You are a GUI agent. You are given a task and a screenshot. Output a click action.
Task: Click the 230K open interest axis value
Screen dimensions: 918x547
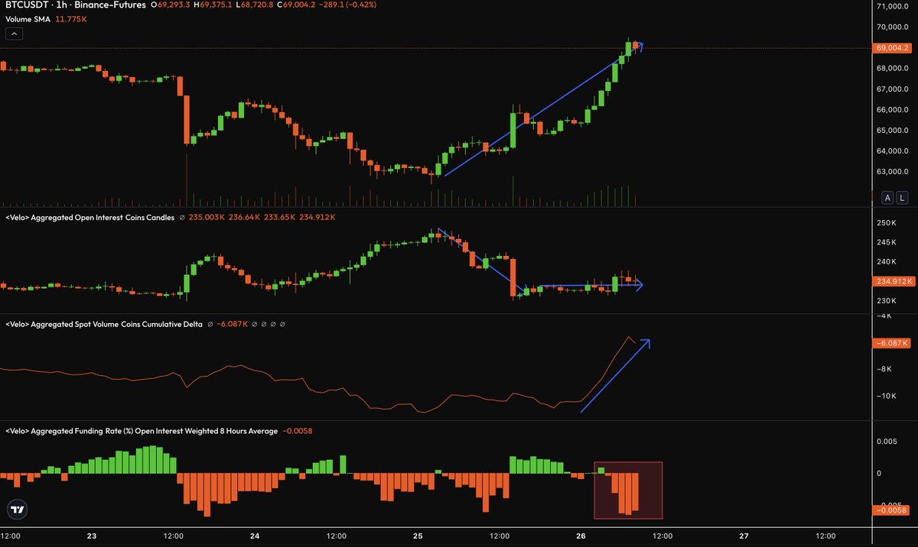(886, 300)
